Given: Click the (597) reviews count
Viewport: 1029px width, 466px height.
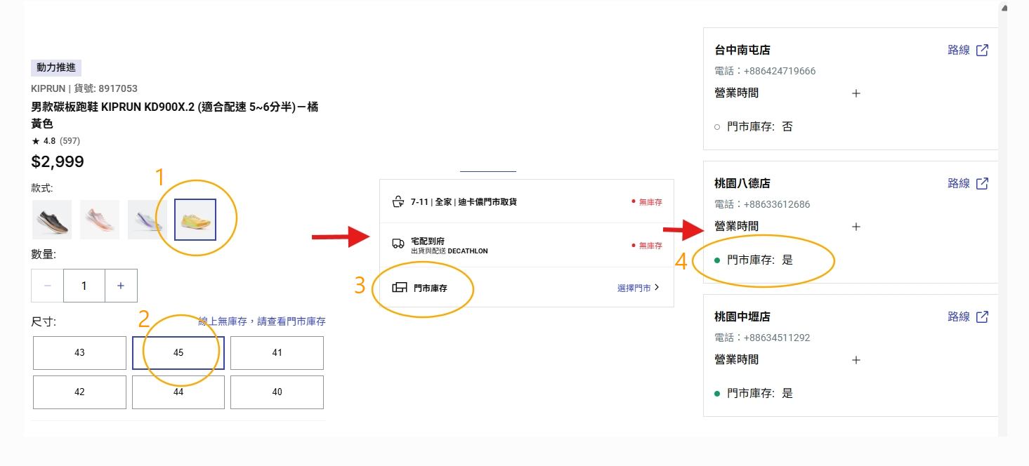Looking at the screenshot, I should coord(70,141).
